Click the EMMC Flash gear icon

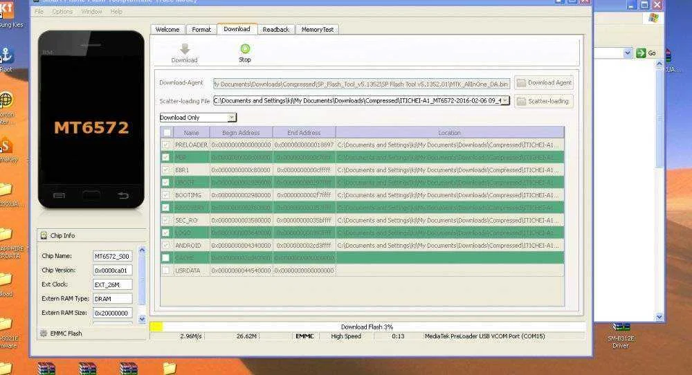click(x=44, y=333)
